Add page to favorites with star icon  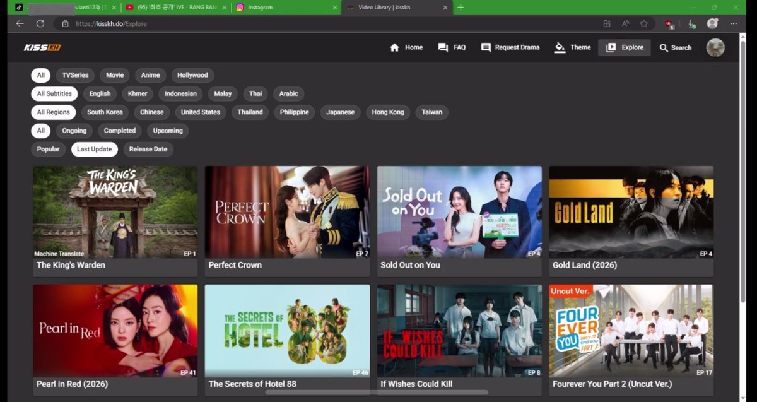pyautogui.click(x=644, y=23)
